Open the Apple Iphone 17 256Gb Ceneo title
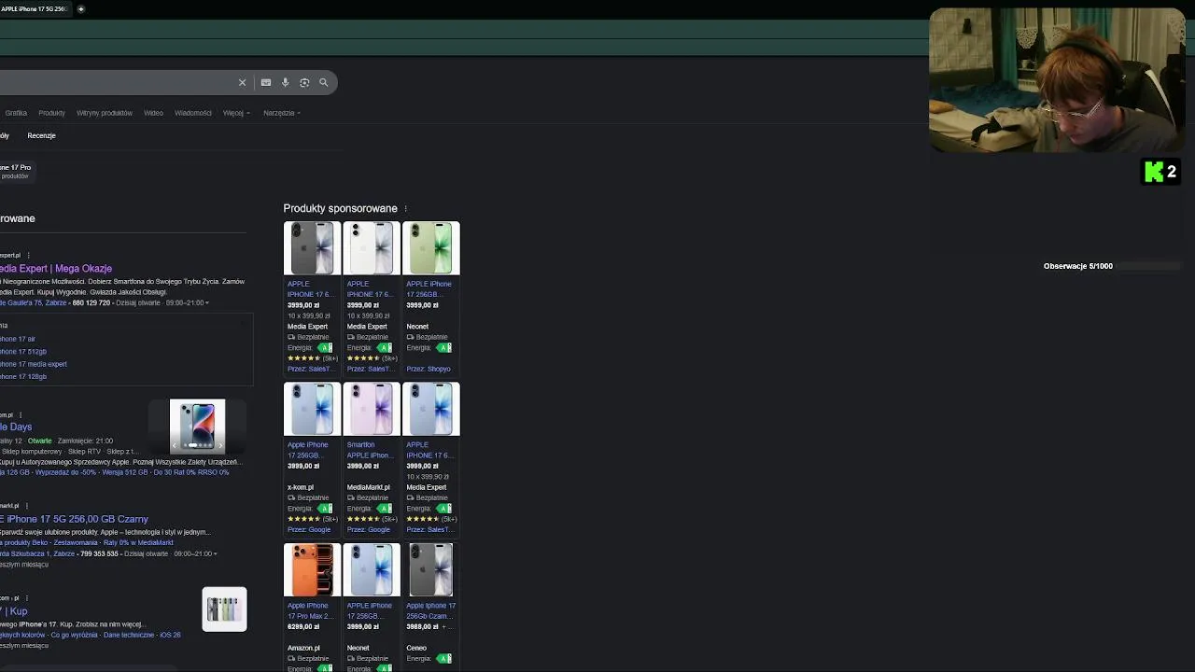1195x672 pixels. coord(431,610)
